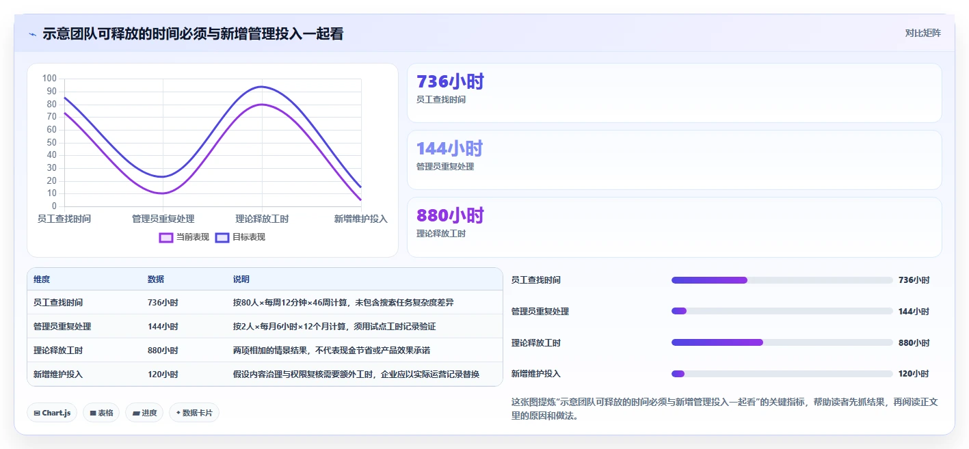Click the 736小时 cell in table
Screen dimensions: 969x449
(163, 303)
